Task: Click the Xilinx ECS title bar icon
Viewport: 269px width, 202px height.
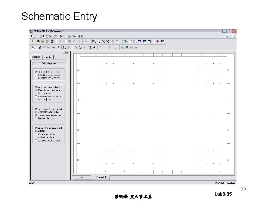Action: click(x=31, y=31)
